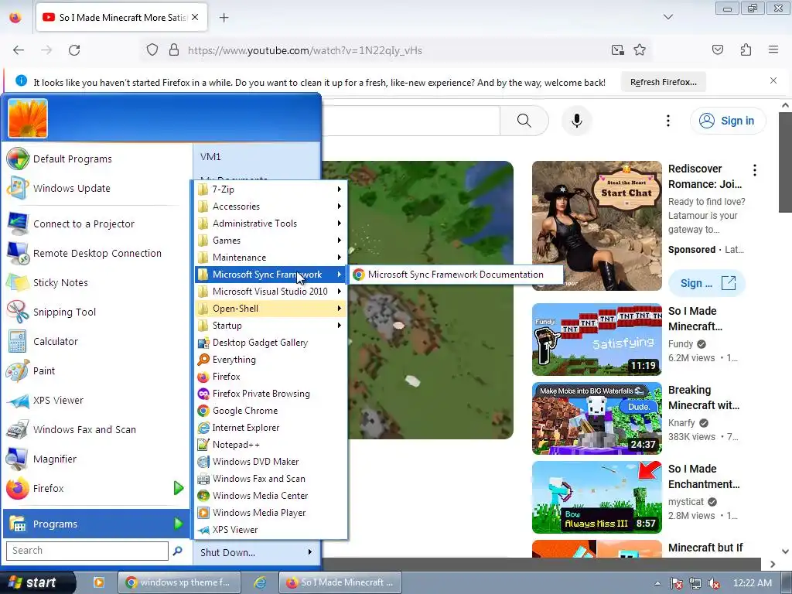Dismiss the Firefox refresh notification bar
The image size is (792, 594).
773,80
